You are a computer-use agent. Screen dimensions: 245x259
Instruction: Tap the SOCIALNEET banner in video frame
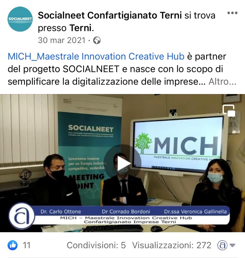click(x=90, y=149)
